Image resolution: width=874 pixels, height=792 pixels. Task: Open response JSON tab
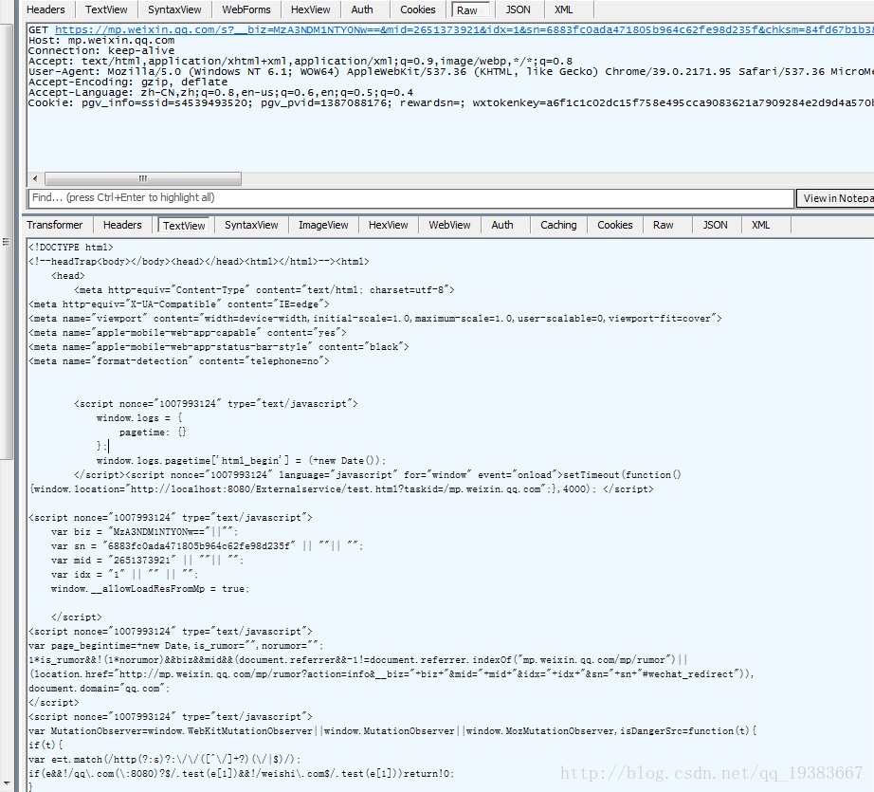(x=715, y=225)
